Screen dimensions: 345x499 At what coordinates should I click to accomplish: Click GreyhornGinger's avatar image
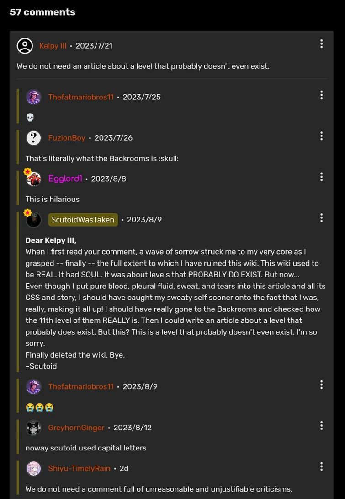(x=33, y=428)
